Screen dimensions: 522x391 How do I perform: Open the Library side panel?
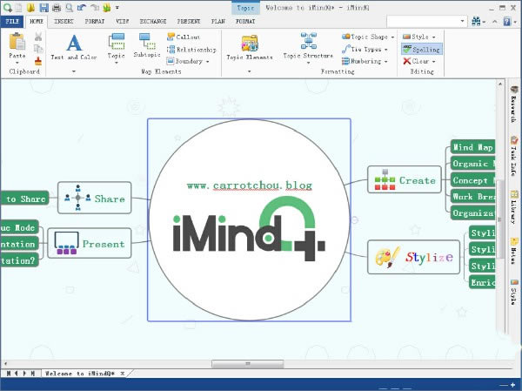point(514,206)
